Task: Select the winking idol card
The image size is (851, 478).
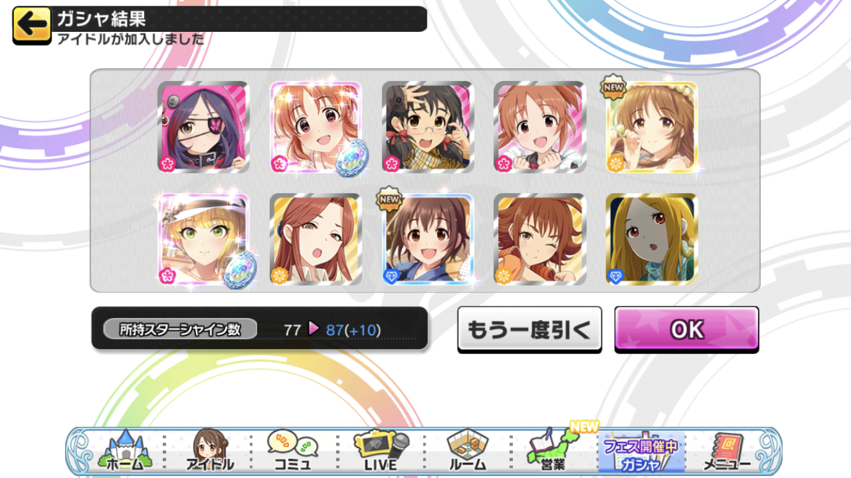Action: (540, 239)
